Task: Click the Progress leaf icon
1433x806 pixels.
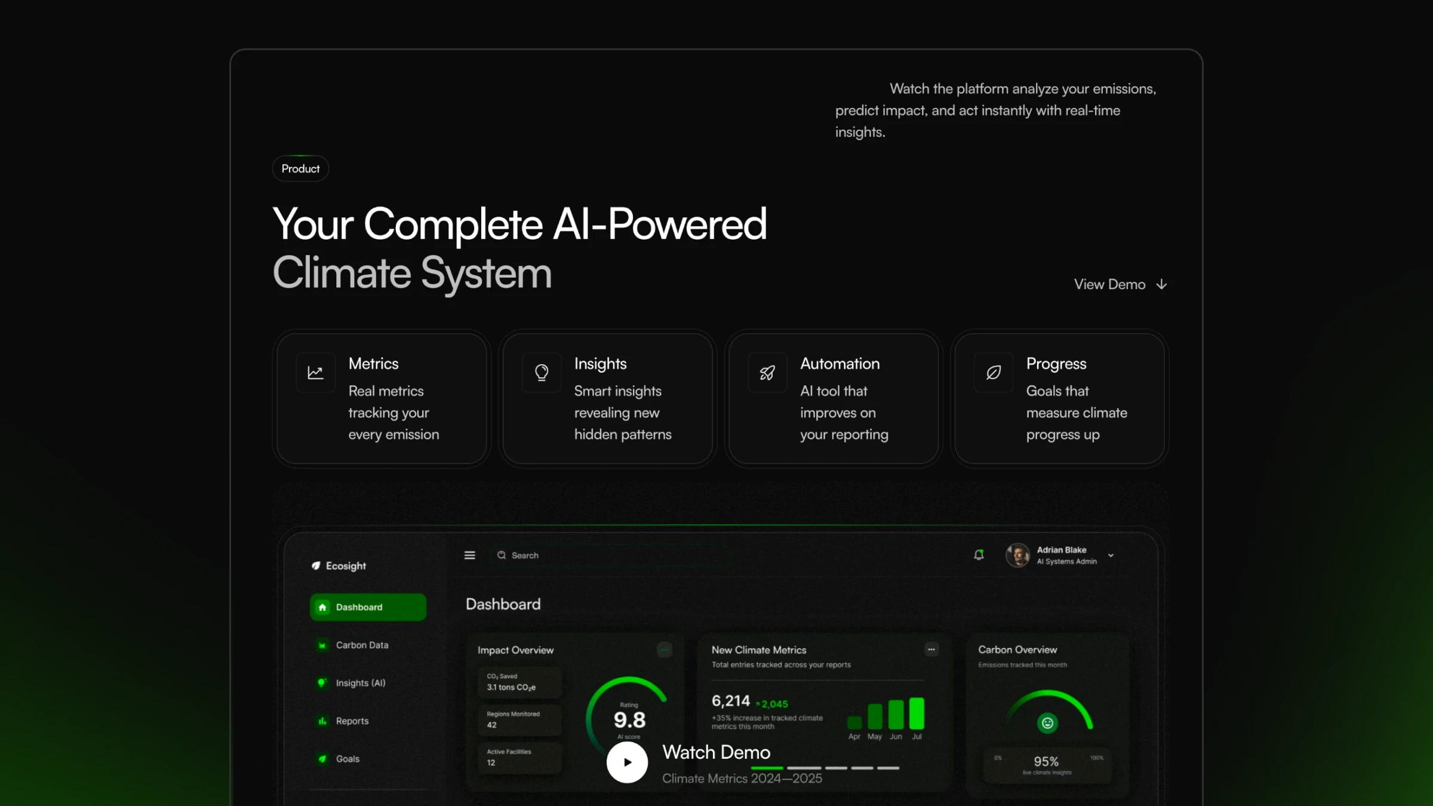Action: 994,373
